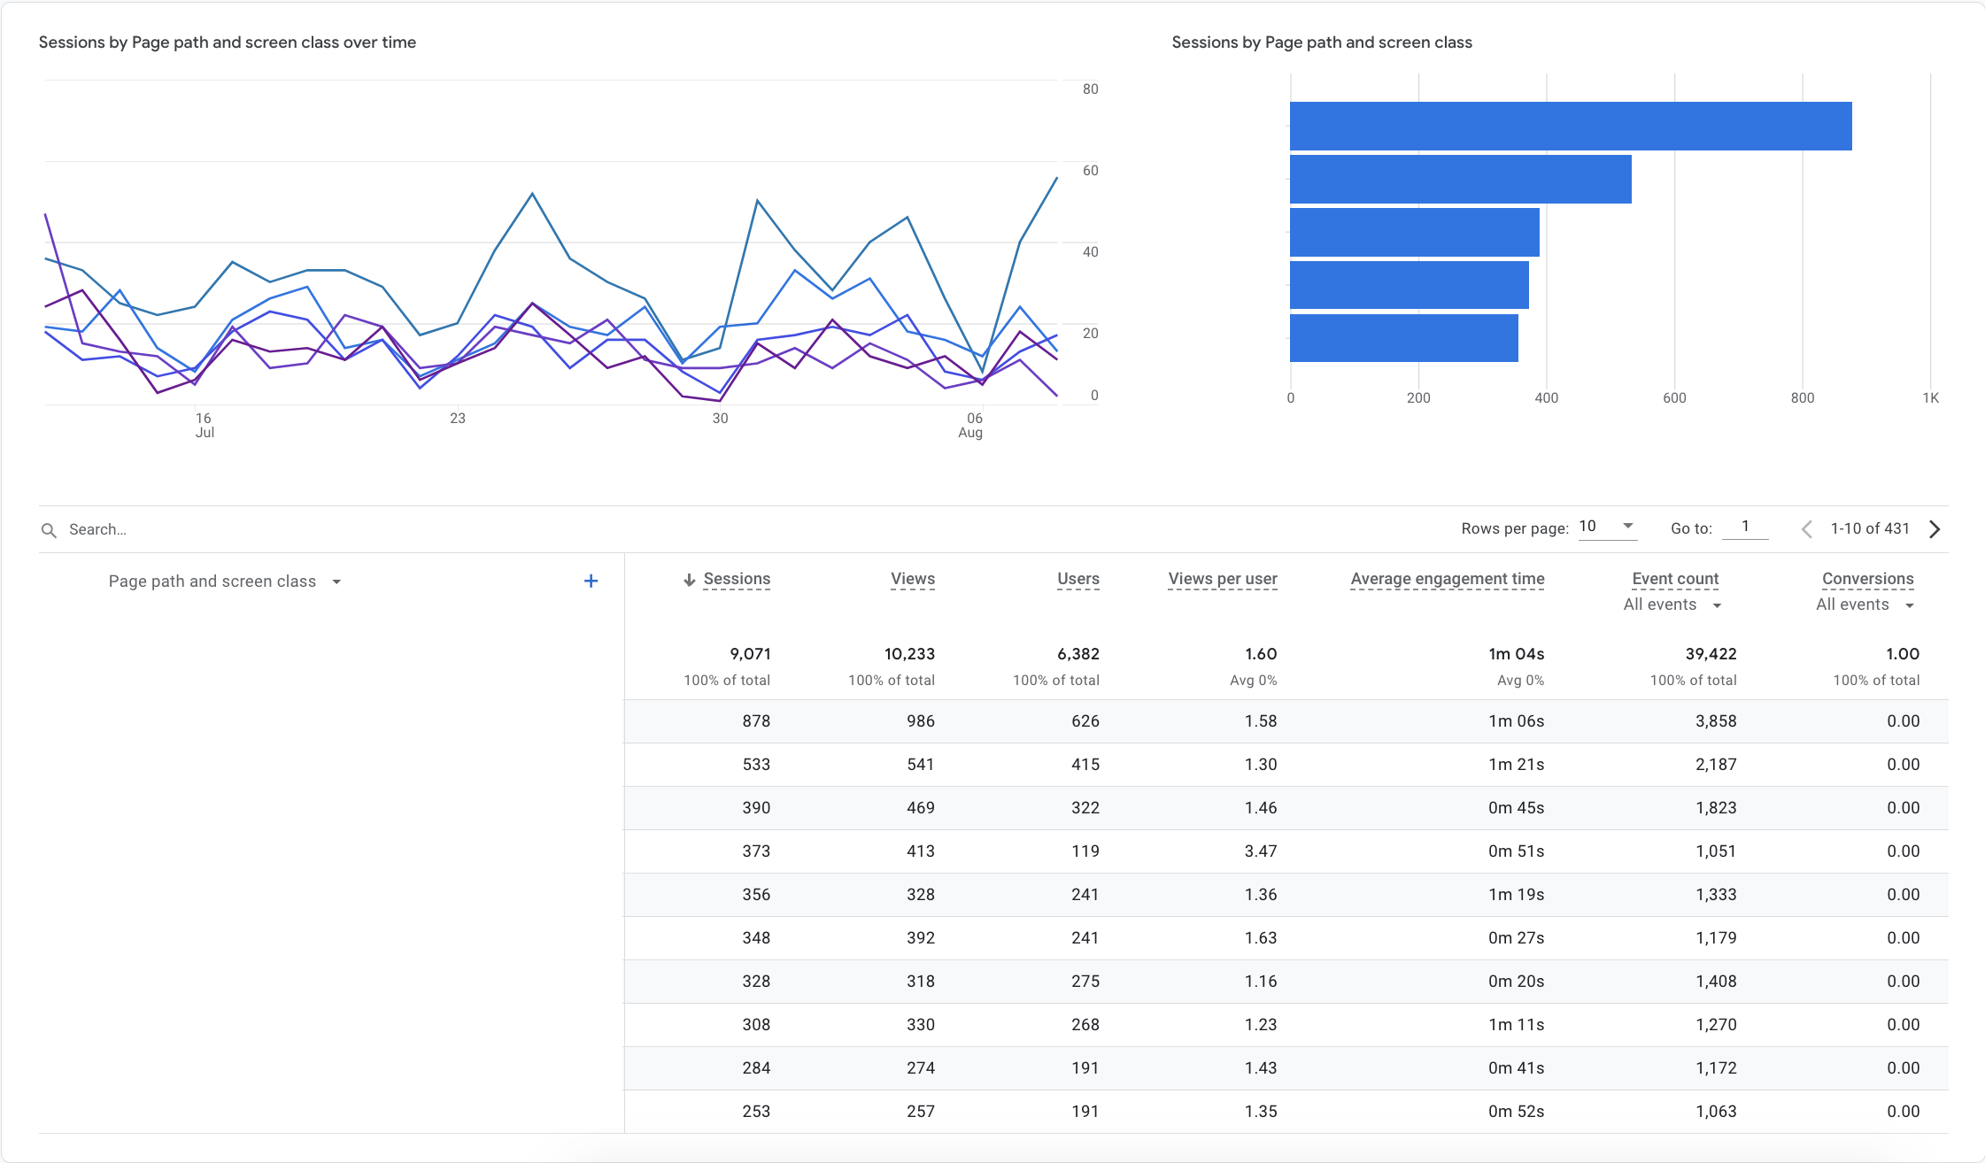Image resolution: width=1985 pixels, height=1163 pixels.
Task: Click the plus icon to add dimension
Action: pos(591,581)
